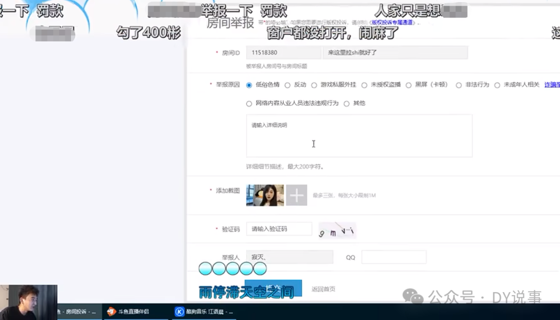
Task: Select 非法行为 as the reason
Action: [x=459, y=85]
